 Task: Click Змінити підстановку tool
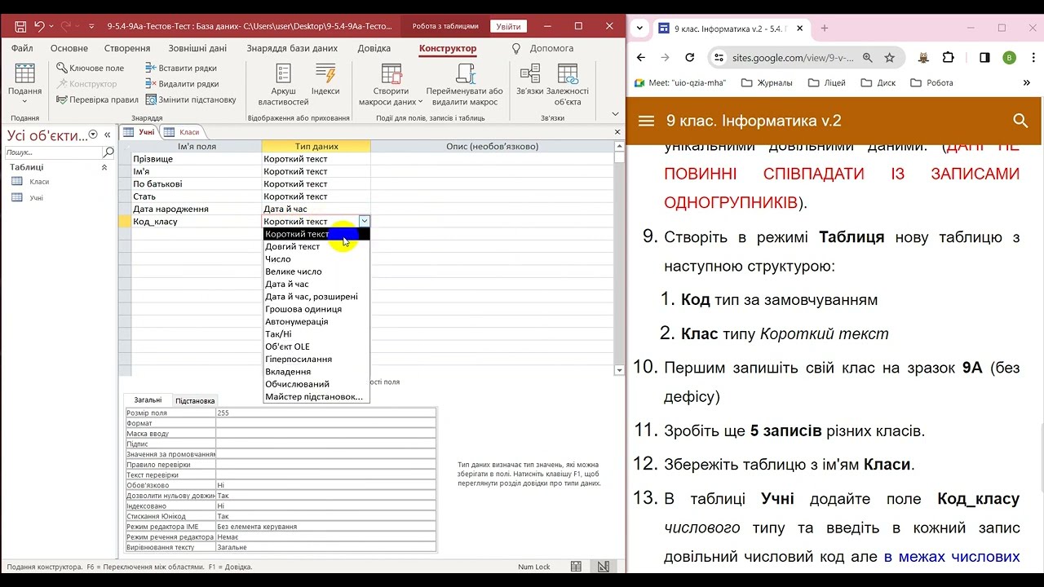(x=190, y=99)
